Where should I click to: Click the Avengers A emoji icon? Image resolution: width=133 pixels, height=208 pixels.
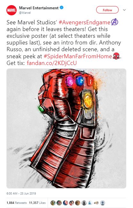tap(114, 22)
